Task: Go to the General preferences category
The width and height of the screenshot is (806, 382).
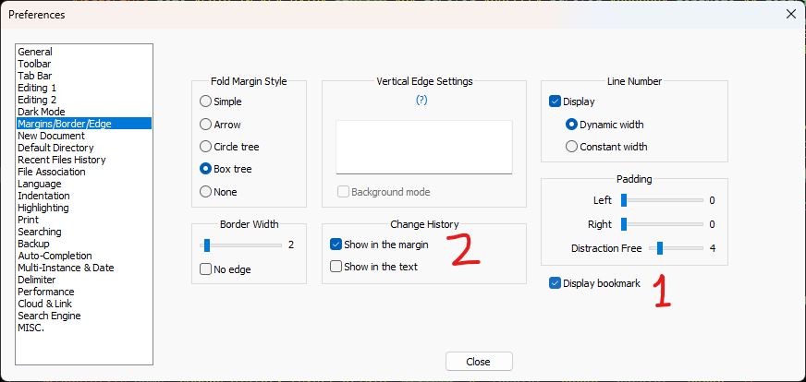Action: [x=35, y=52]
